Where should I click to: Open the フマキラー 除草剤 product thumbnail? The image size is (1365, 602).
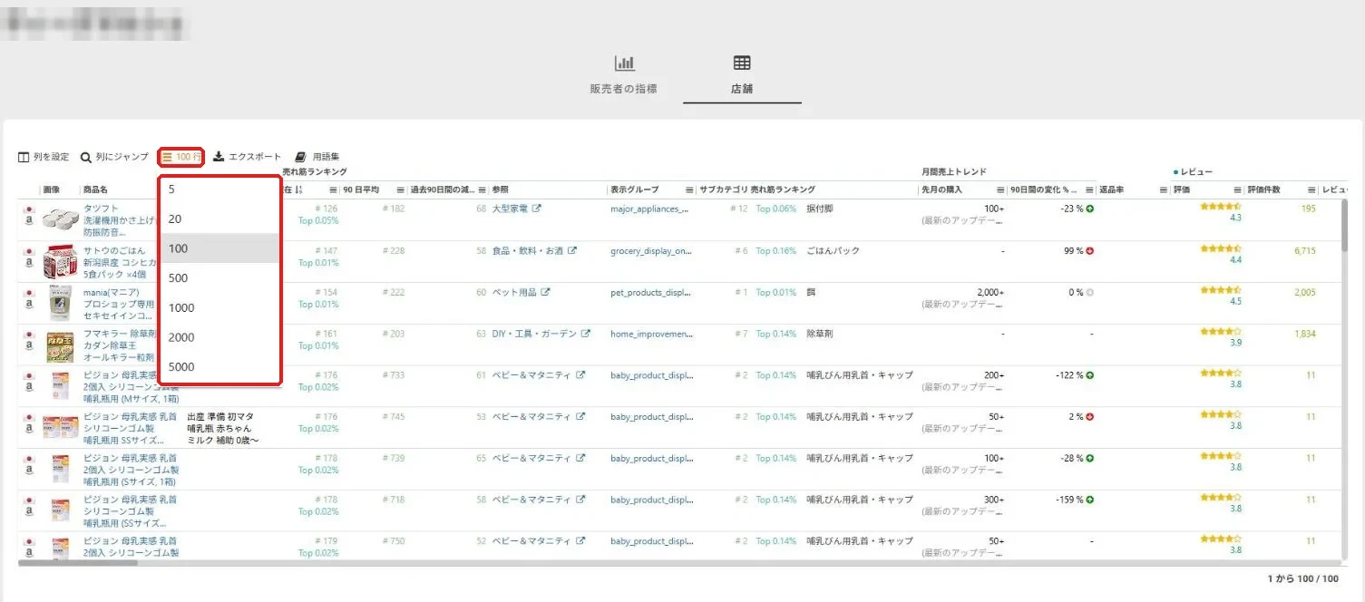61,345
